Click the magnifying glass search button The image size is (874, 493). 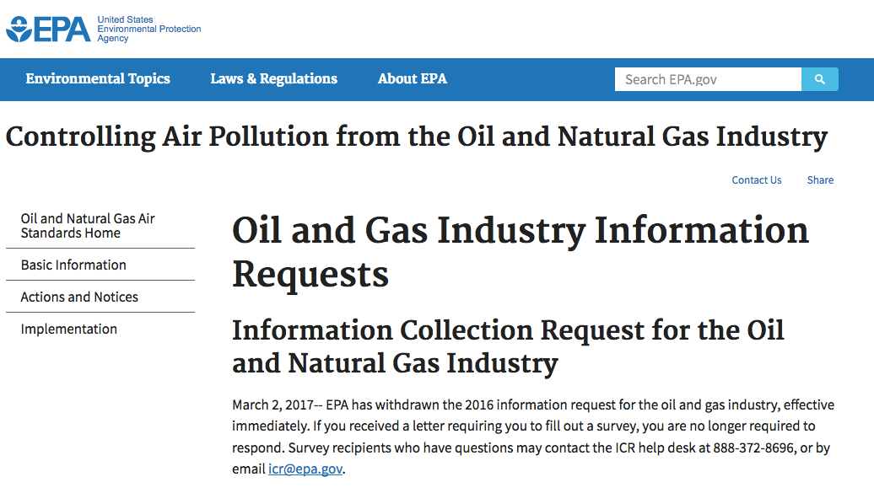tap(819, 80)
